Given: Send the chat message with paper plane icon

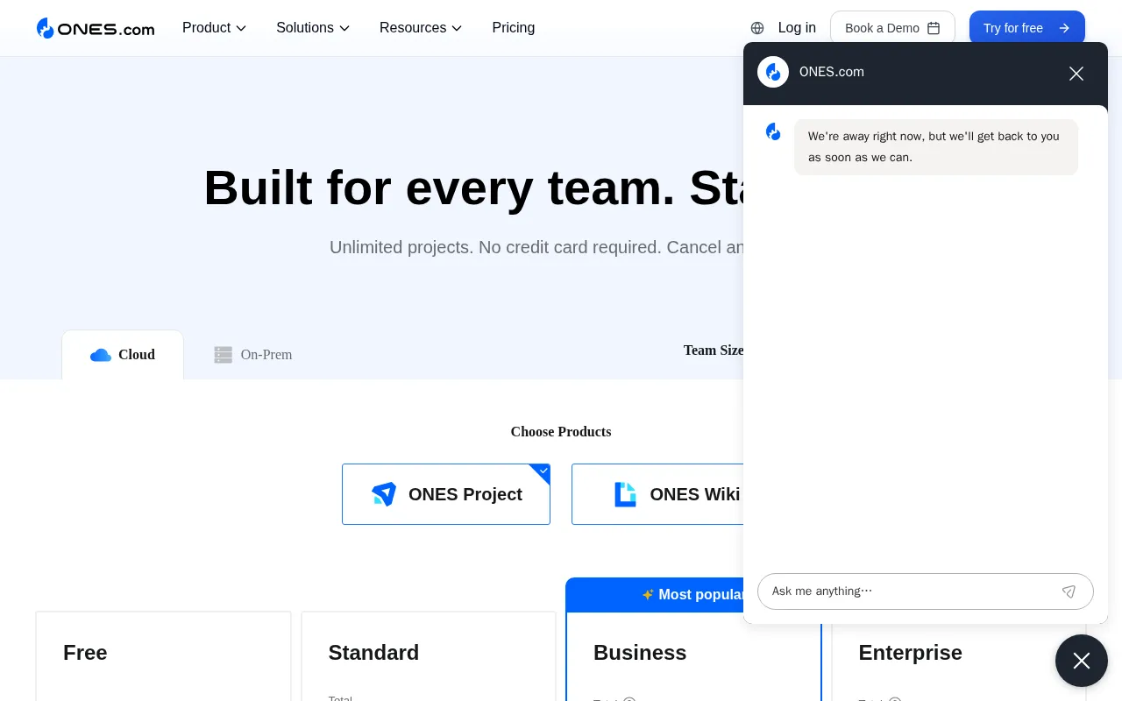Looking at the screenshot, I should pyautogui.click(x=1069, y=591).
